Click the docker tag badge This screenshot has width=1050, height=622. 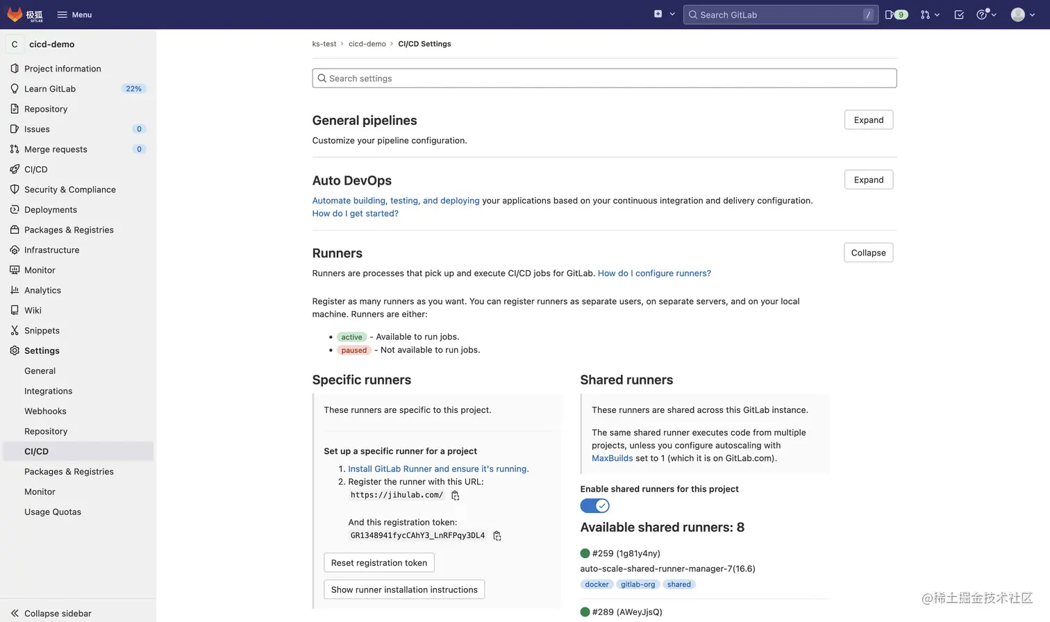pos(597,585)
